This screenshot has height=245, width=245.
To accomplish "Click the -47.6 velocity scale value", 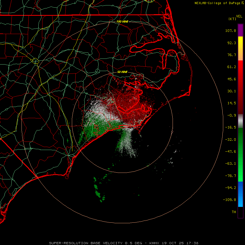I will click(x=231, y=152).
